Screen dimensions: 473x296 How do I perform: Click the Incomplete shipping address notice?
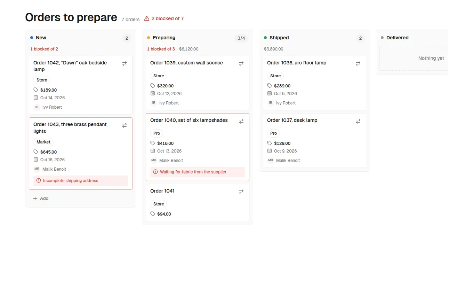coord(81,181)
